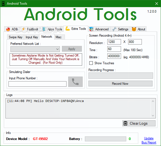
Task: Click the flame icon on the ADB tab
Action: point(8,29)
